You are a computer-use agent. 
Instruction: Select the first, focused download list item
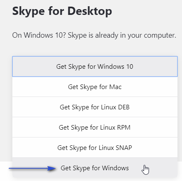point(95,66)
